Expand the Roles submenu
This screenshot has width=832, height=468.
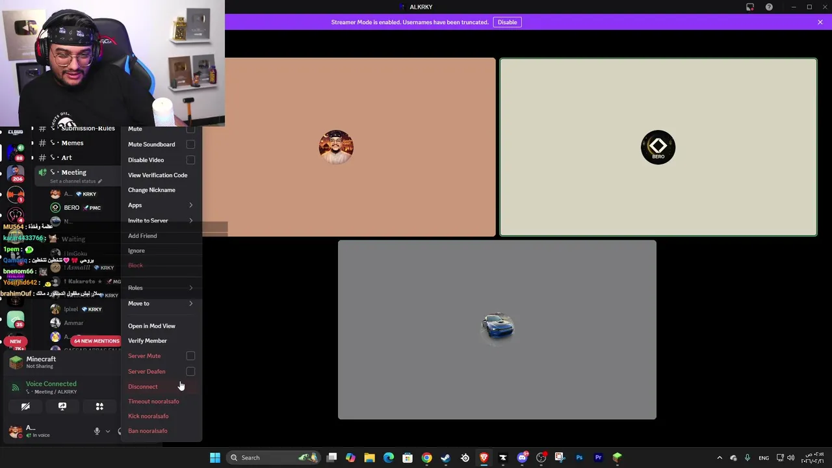(x=190, y=288)
